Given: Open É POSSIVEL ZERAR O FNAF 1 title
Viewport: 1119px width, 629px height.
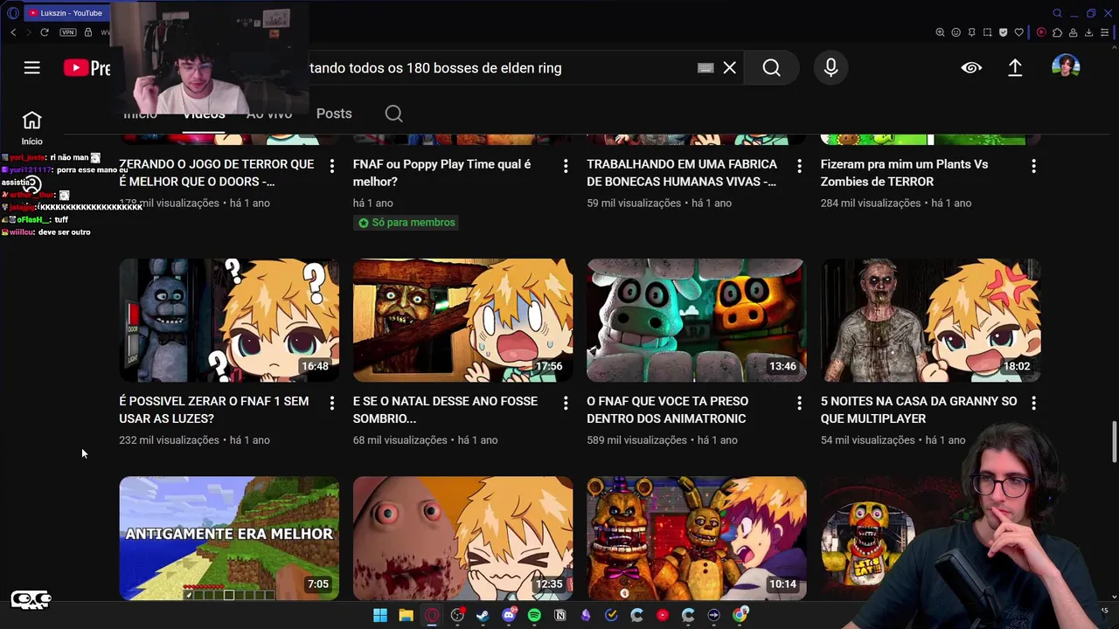Looking at the screenshot, I should (x=214, y=410).
